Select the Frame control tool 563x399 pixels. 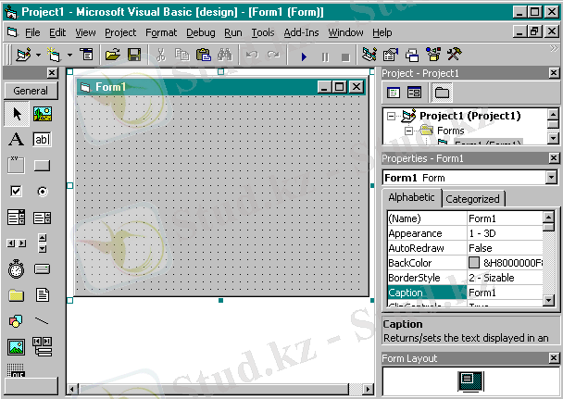(x=16, y=165)
